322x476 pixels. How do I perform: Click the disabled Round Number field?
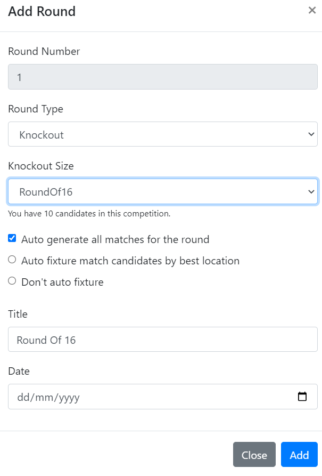point(163,77)
